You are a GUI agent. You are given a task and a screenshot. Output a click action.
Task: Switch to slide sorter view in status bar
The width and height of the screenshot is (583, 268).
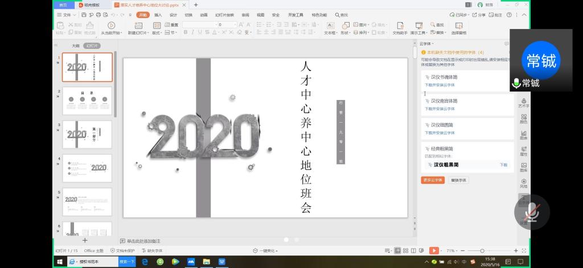(405, 250)
